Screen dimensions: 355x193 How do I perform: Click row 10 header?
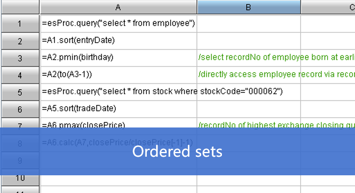tap(20, 180)
